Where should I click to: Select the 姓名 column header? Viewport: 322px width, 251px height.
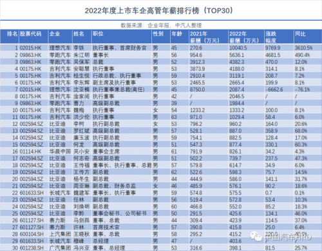[79, 34]
